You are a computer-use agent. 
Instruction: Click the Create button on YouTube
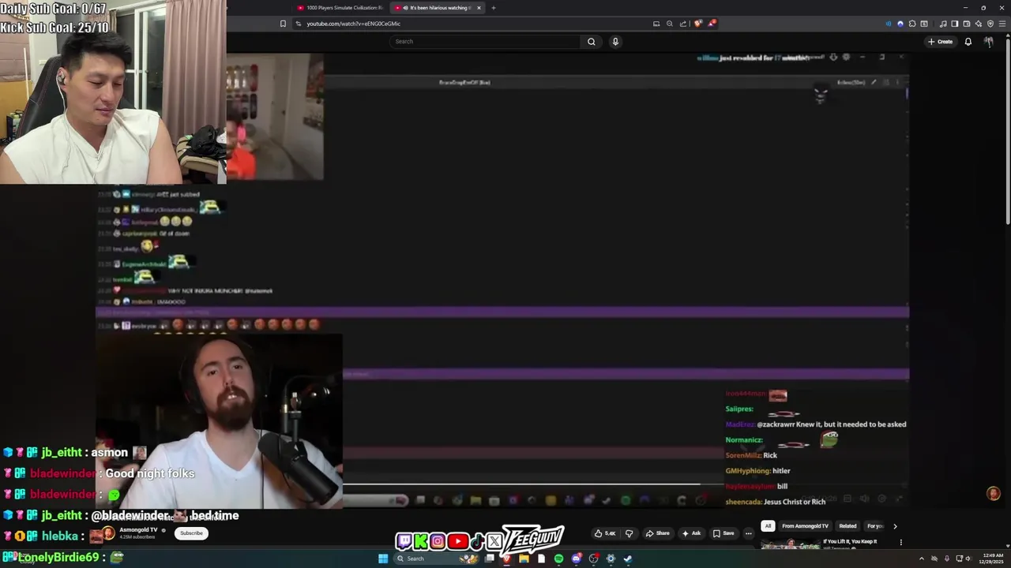point(940,41)
